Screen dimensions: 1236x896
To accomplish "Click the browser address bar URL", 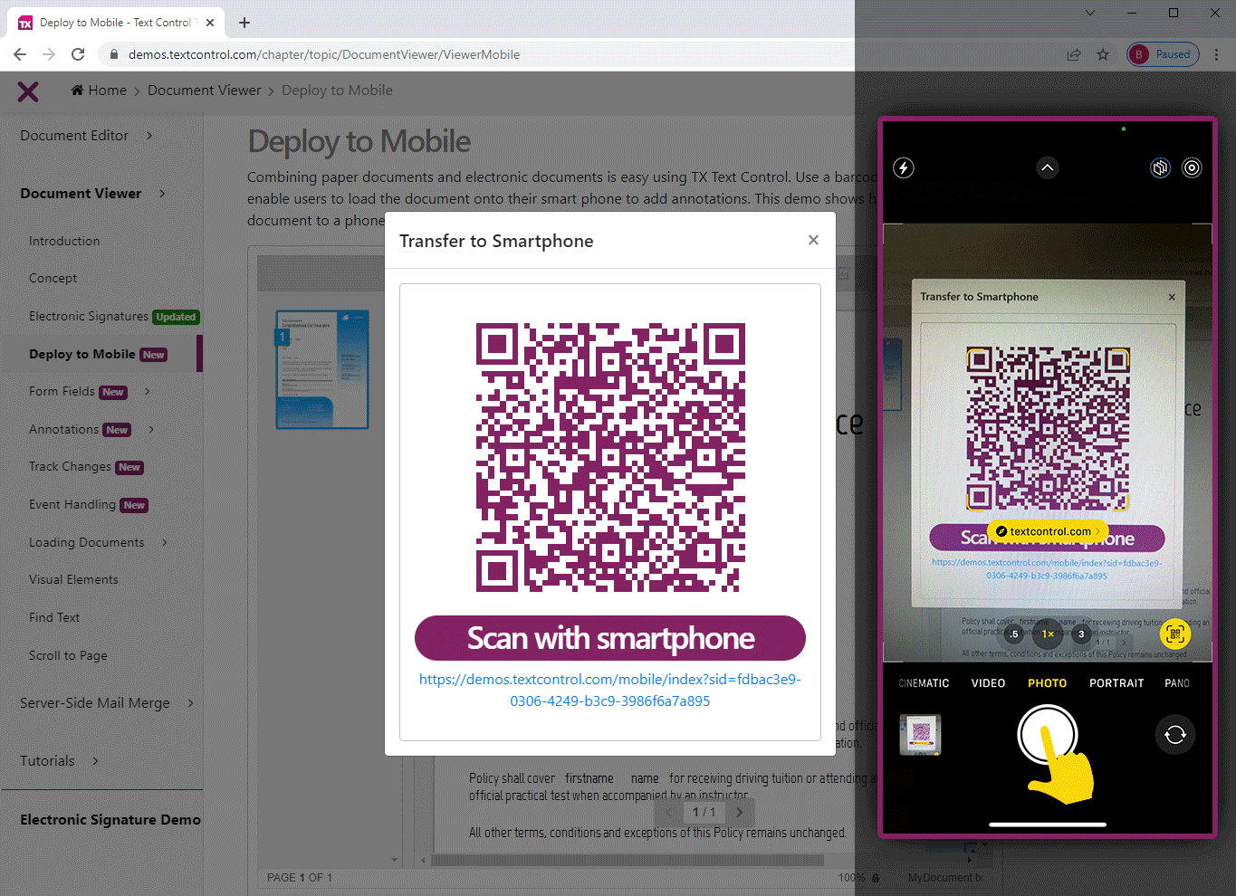I will 324,54.
